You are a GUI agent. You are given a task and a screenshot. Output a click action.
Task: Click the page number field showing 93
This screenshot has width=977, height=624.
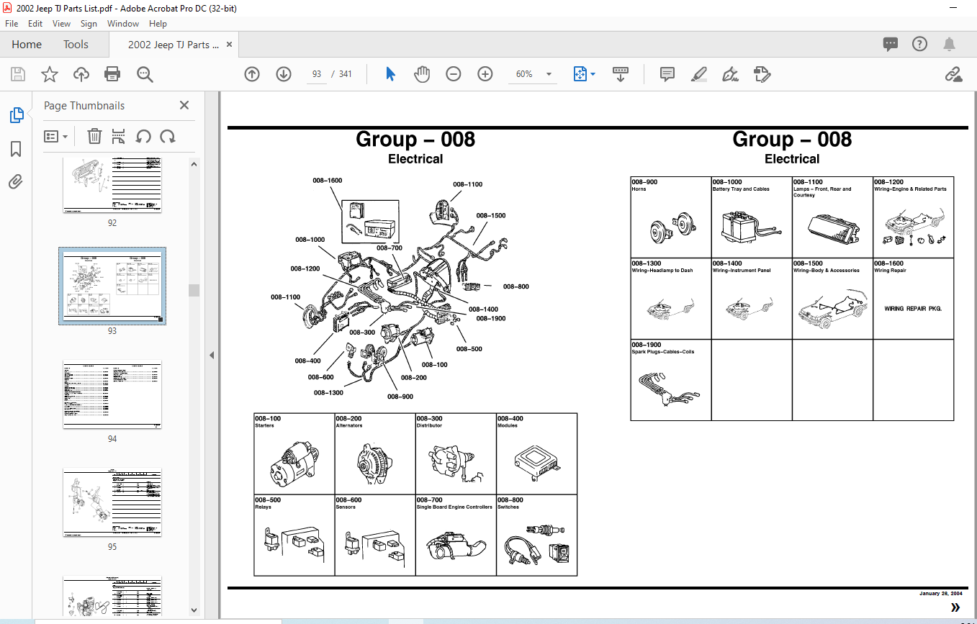pyautogui.click(x=317, y=74)
